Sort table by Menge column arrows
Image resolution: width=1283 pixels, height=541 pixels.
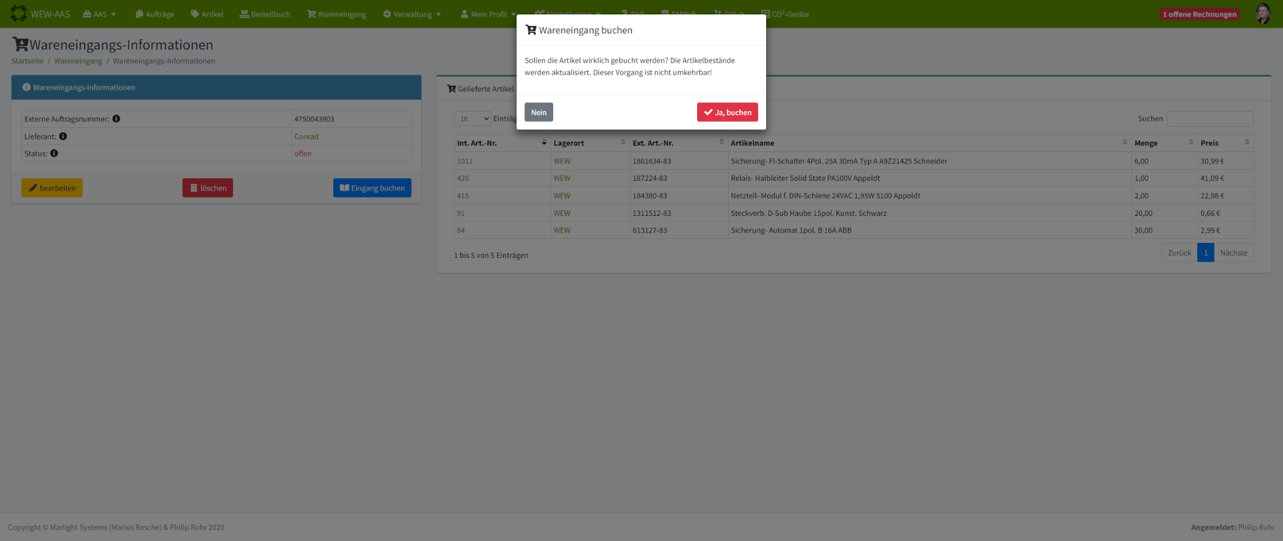click(x=1191, y=143)
